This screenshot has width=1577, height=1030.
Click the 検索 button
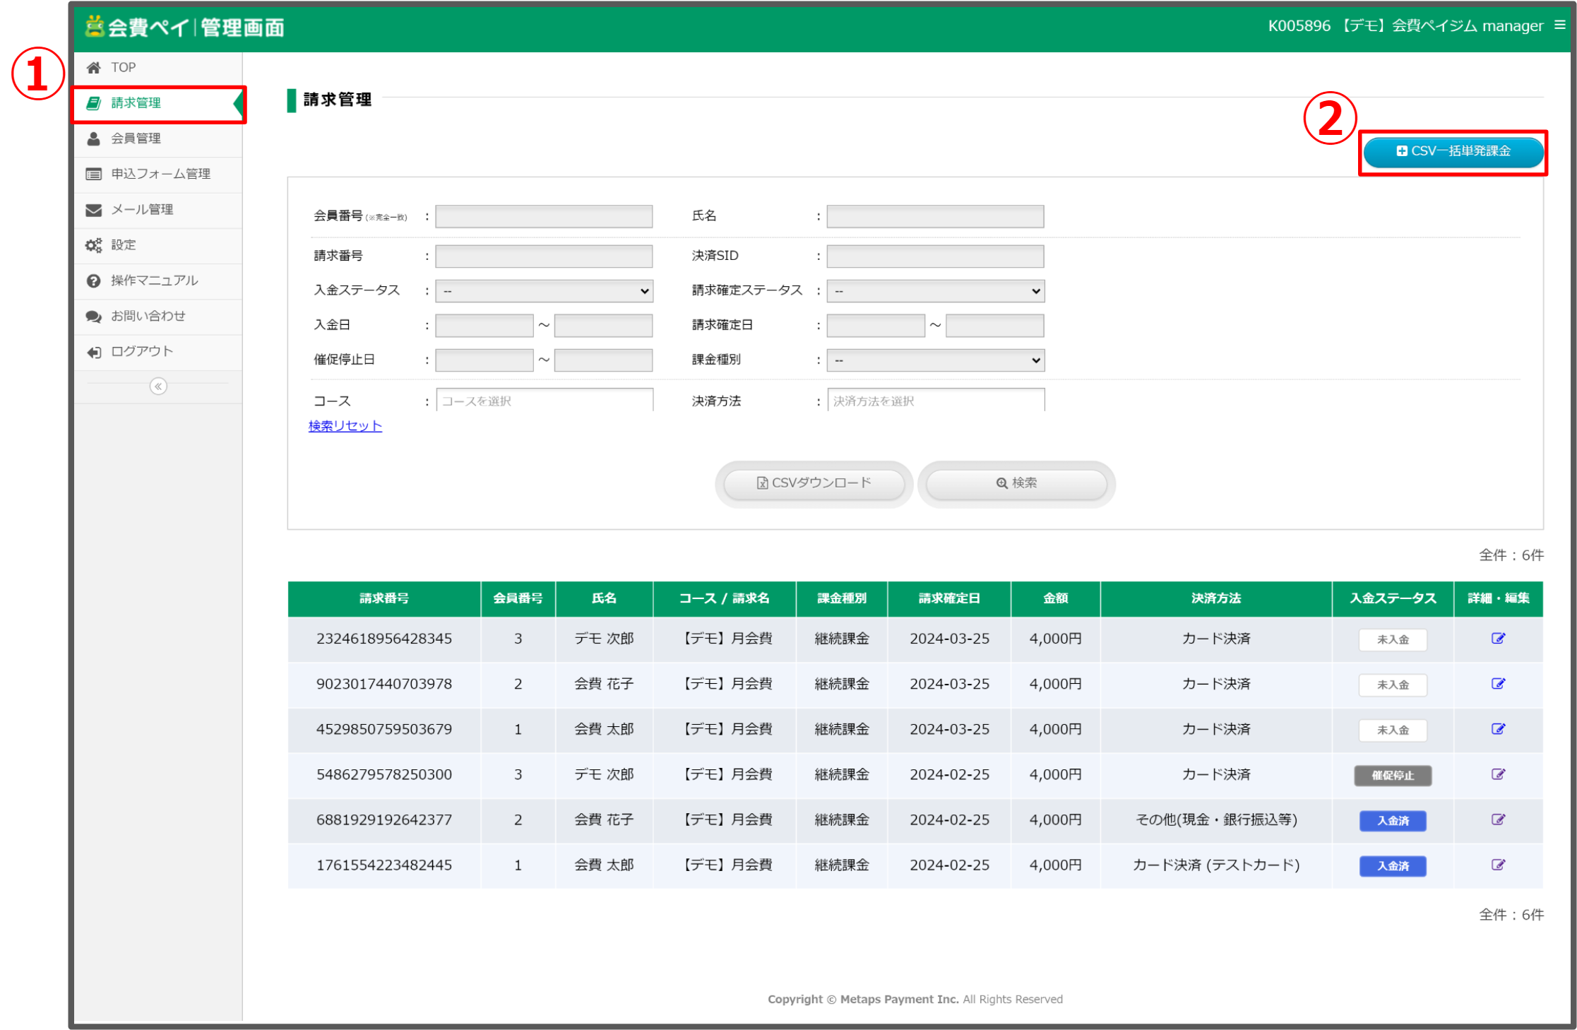click(x=1016, y=483)
